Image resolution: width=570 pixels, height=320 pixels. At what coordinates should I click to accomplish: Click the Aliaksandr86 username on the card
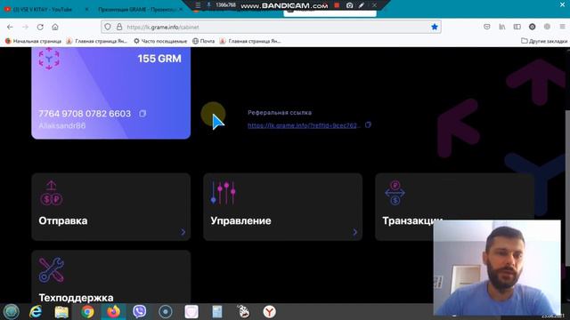pos(62,125)
